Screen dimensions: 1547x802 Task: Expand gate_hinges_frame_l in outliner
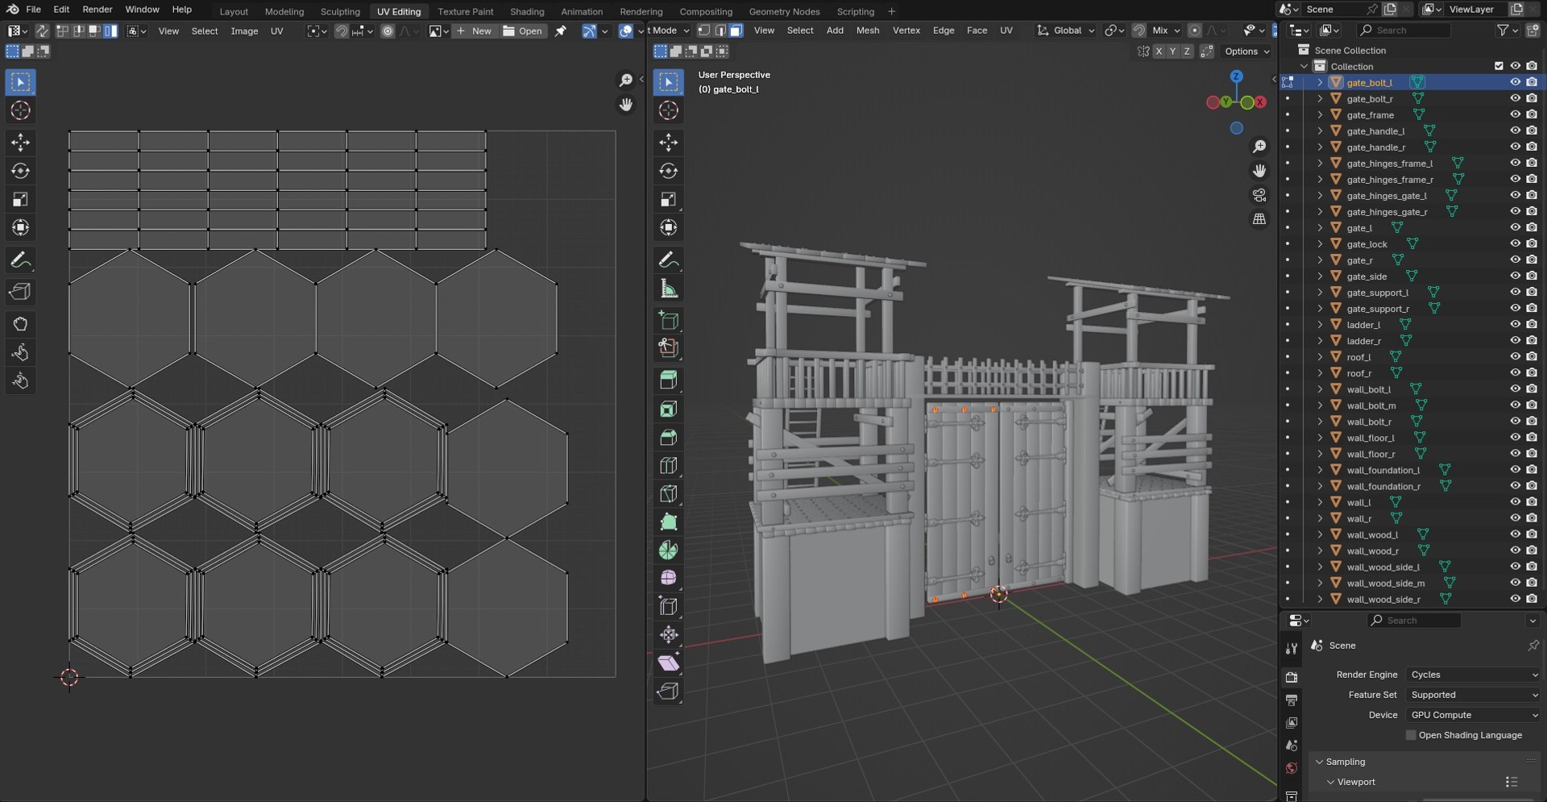1320,163
